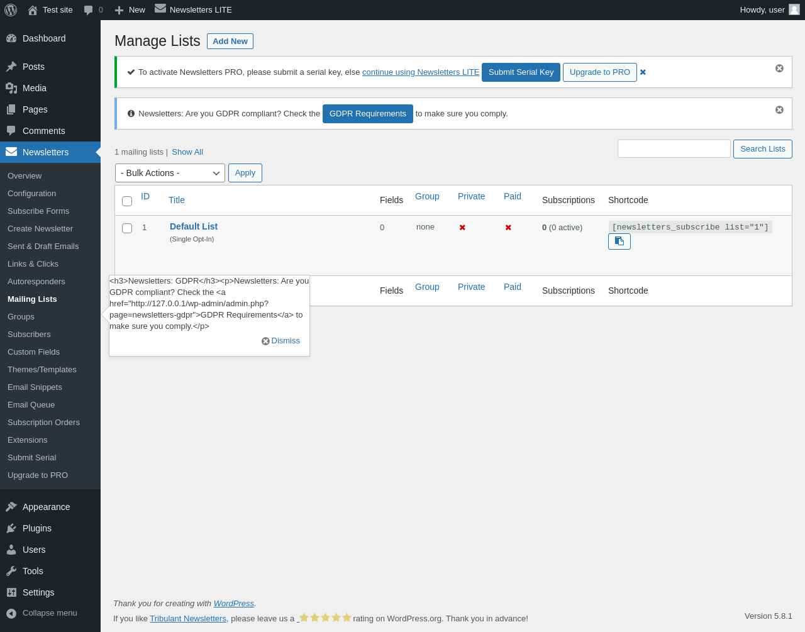Click the red X in Private column
The width and height of the screenshot is (805, 632).
point(462,228)
